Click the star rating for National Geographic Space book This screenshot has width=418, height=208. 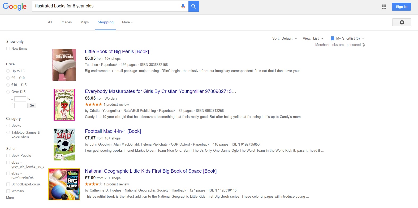click(93, 184)
